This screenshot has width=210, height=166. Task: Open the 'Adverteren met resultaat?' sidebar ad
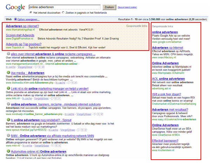tap(170, 110)
